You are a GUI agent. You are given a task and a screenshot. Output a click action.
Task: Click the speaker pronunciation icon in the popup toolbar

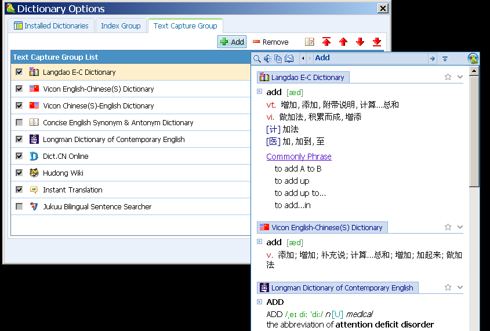[x=267, y=59]
